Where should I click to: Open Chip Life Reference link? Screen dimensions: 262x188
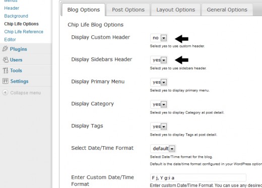24,32
